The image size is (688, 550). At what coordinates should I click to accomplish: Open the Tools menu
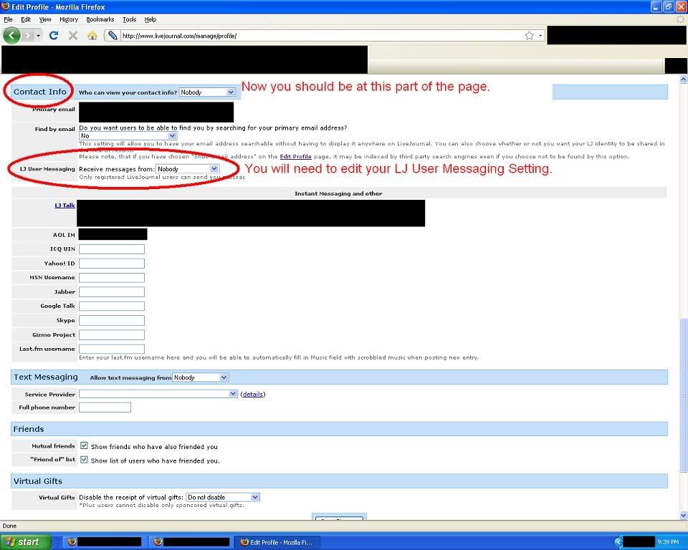tap(130, 19)
